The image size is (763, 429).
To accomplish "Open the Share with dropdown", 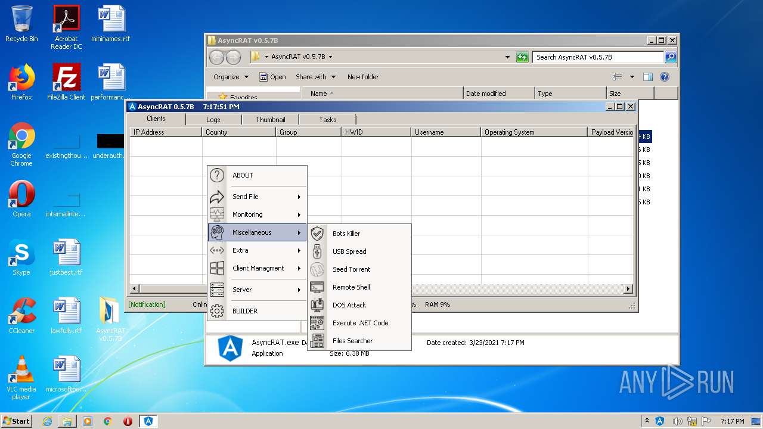I will tap(316, 77).
